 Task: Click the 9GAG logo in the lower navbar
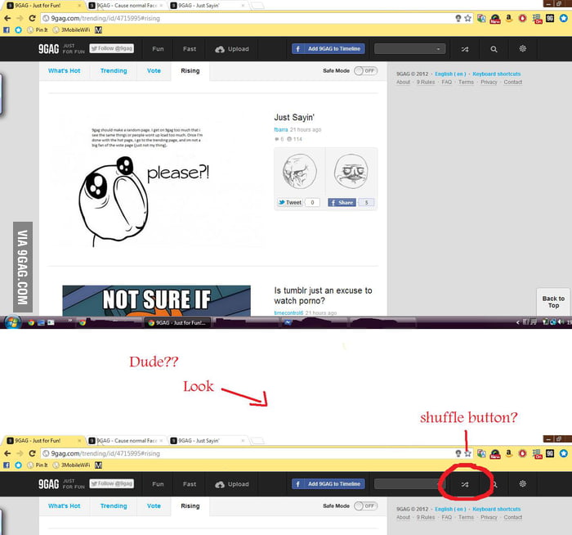click(48, 484)
